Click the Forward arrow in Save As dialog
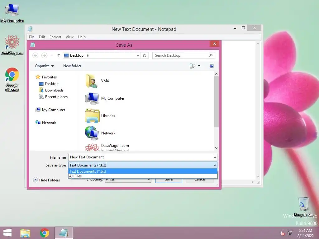 click(44, 55)
